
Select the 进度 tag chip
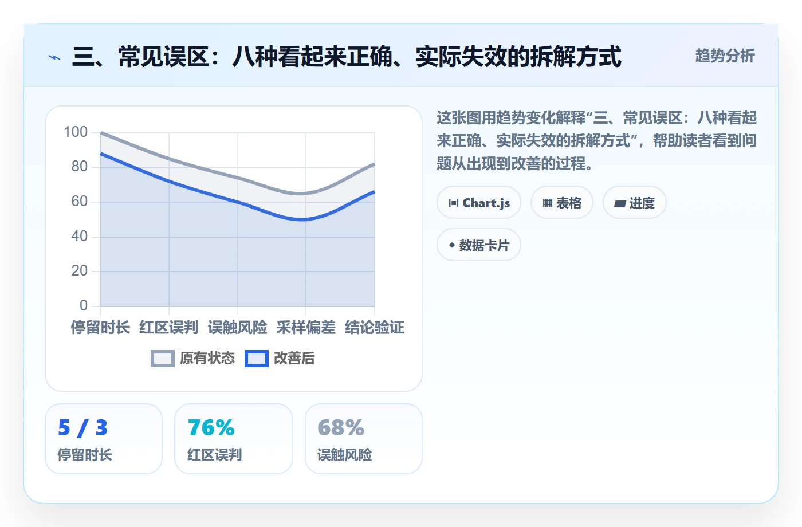[x=635, y=203]
